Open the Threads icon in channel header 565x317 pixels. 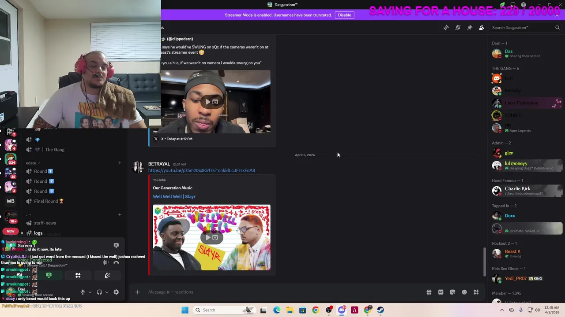[x=446, y=28]
